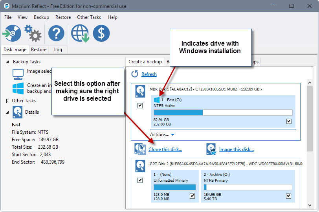Click the MBR Disk 1 header text
319x212 pixels.
click(205, 89)
